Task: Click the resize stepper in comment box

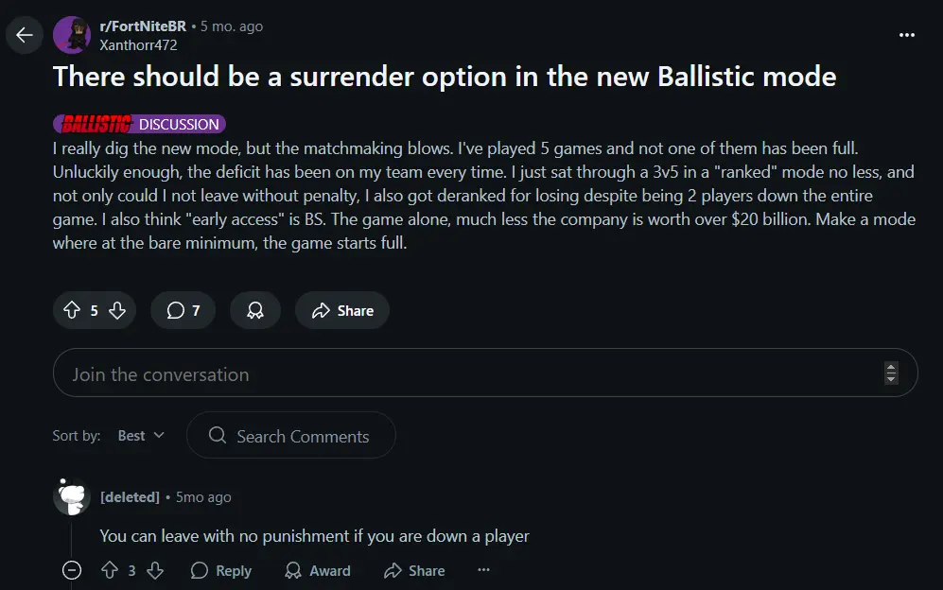Action: (891, 373)
